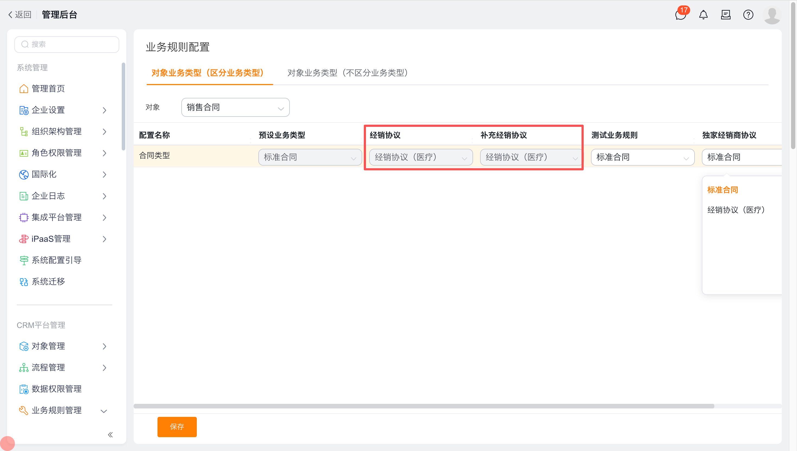Image resolution: width=797 pixels, height=451 pixels.
Task: Click the 管理首页 home icon
Action: coord(24,89)
